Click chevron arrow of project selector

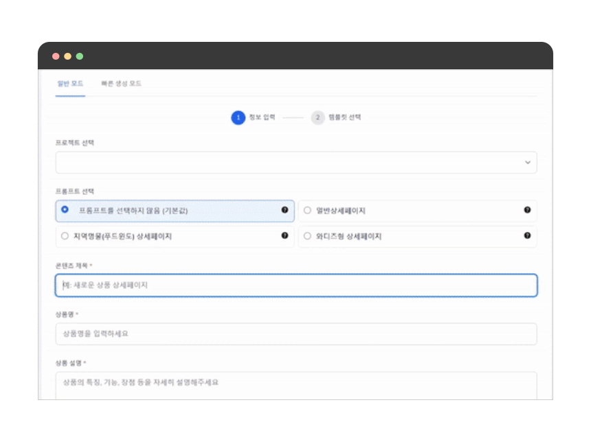(527, 163)
